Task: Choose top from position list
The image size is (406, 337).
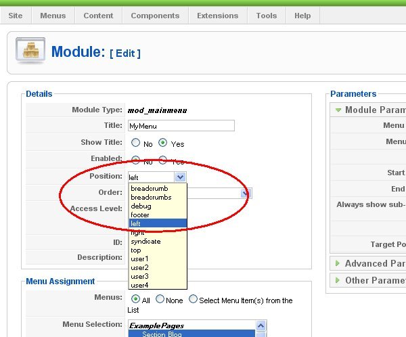Action: pyautogui.click(x=158, y=250)
